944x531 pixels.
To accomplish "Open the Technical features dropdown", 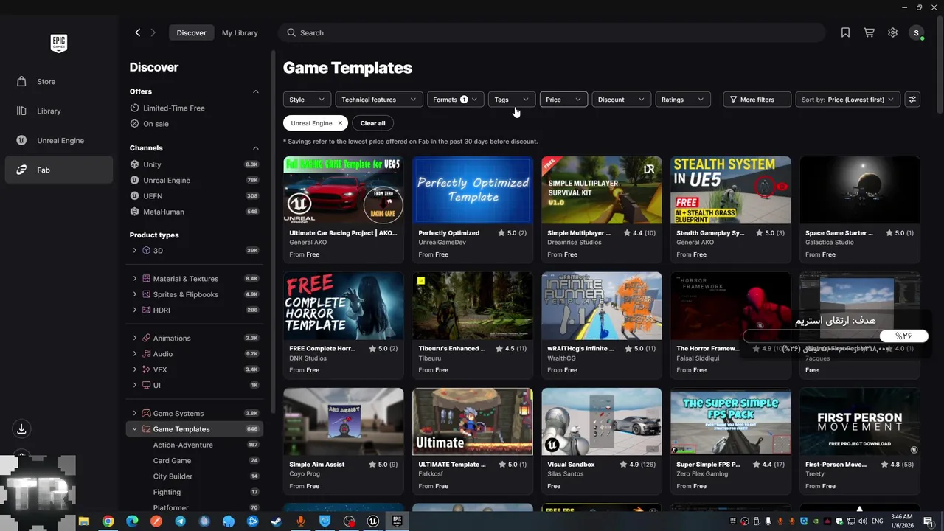I will pos(379,100).
